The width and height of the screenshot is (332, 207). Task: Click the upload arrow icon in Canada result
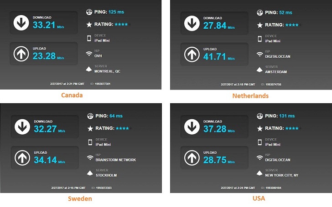pos(21,54)
